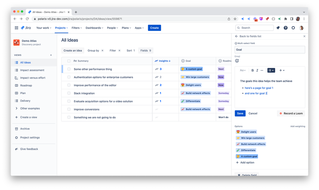Share the page via browser share icon
Screen dimensions: 319x190
point(229,19)
